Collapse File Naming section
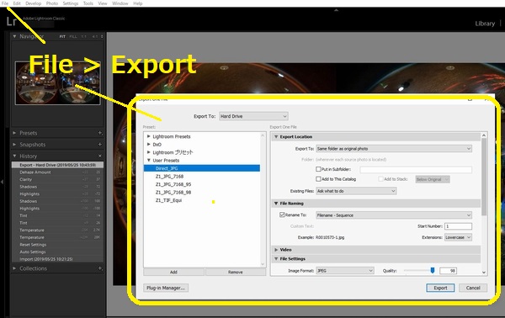The width and height of the screenshot is (505, 318). pos(276,204)
